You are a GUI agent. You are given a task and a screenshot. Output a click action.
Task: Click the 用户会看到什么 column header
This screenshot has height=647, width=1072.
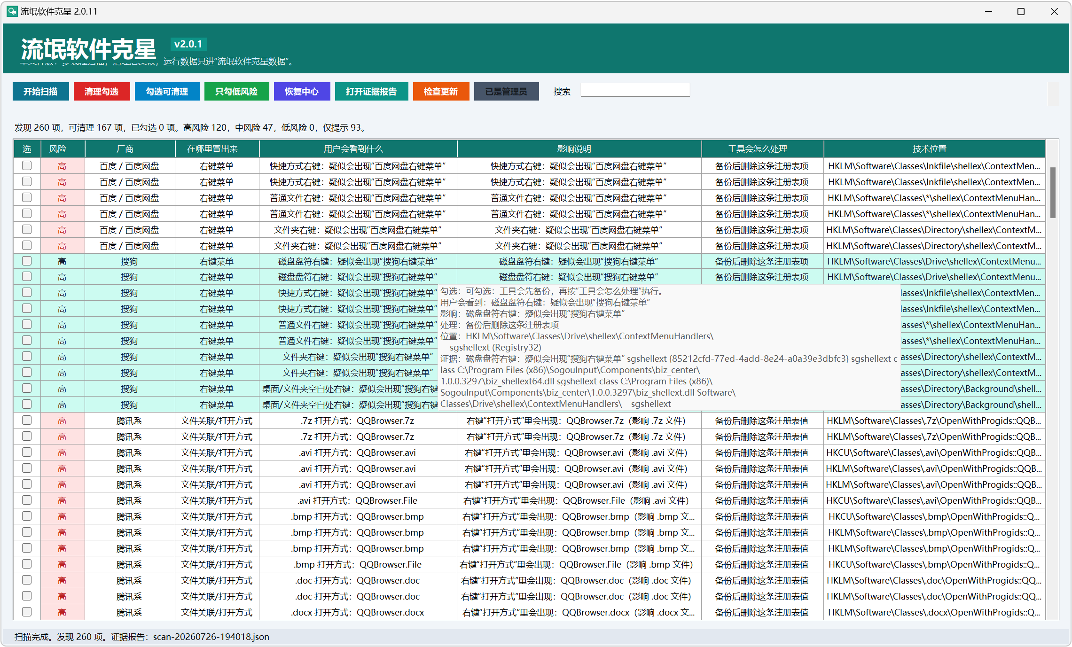[x=358, y=149]
